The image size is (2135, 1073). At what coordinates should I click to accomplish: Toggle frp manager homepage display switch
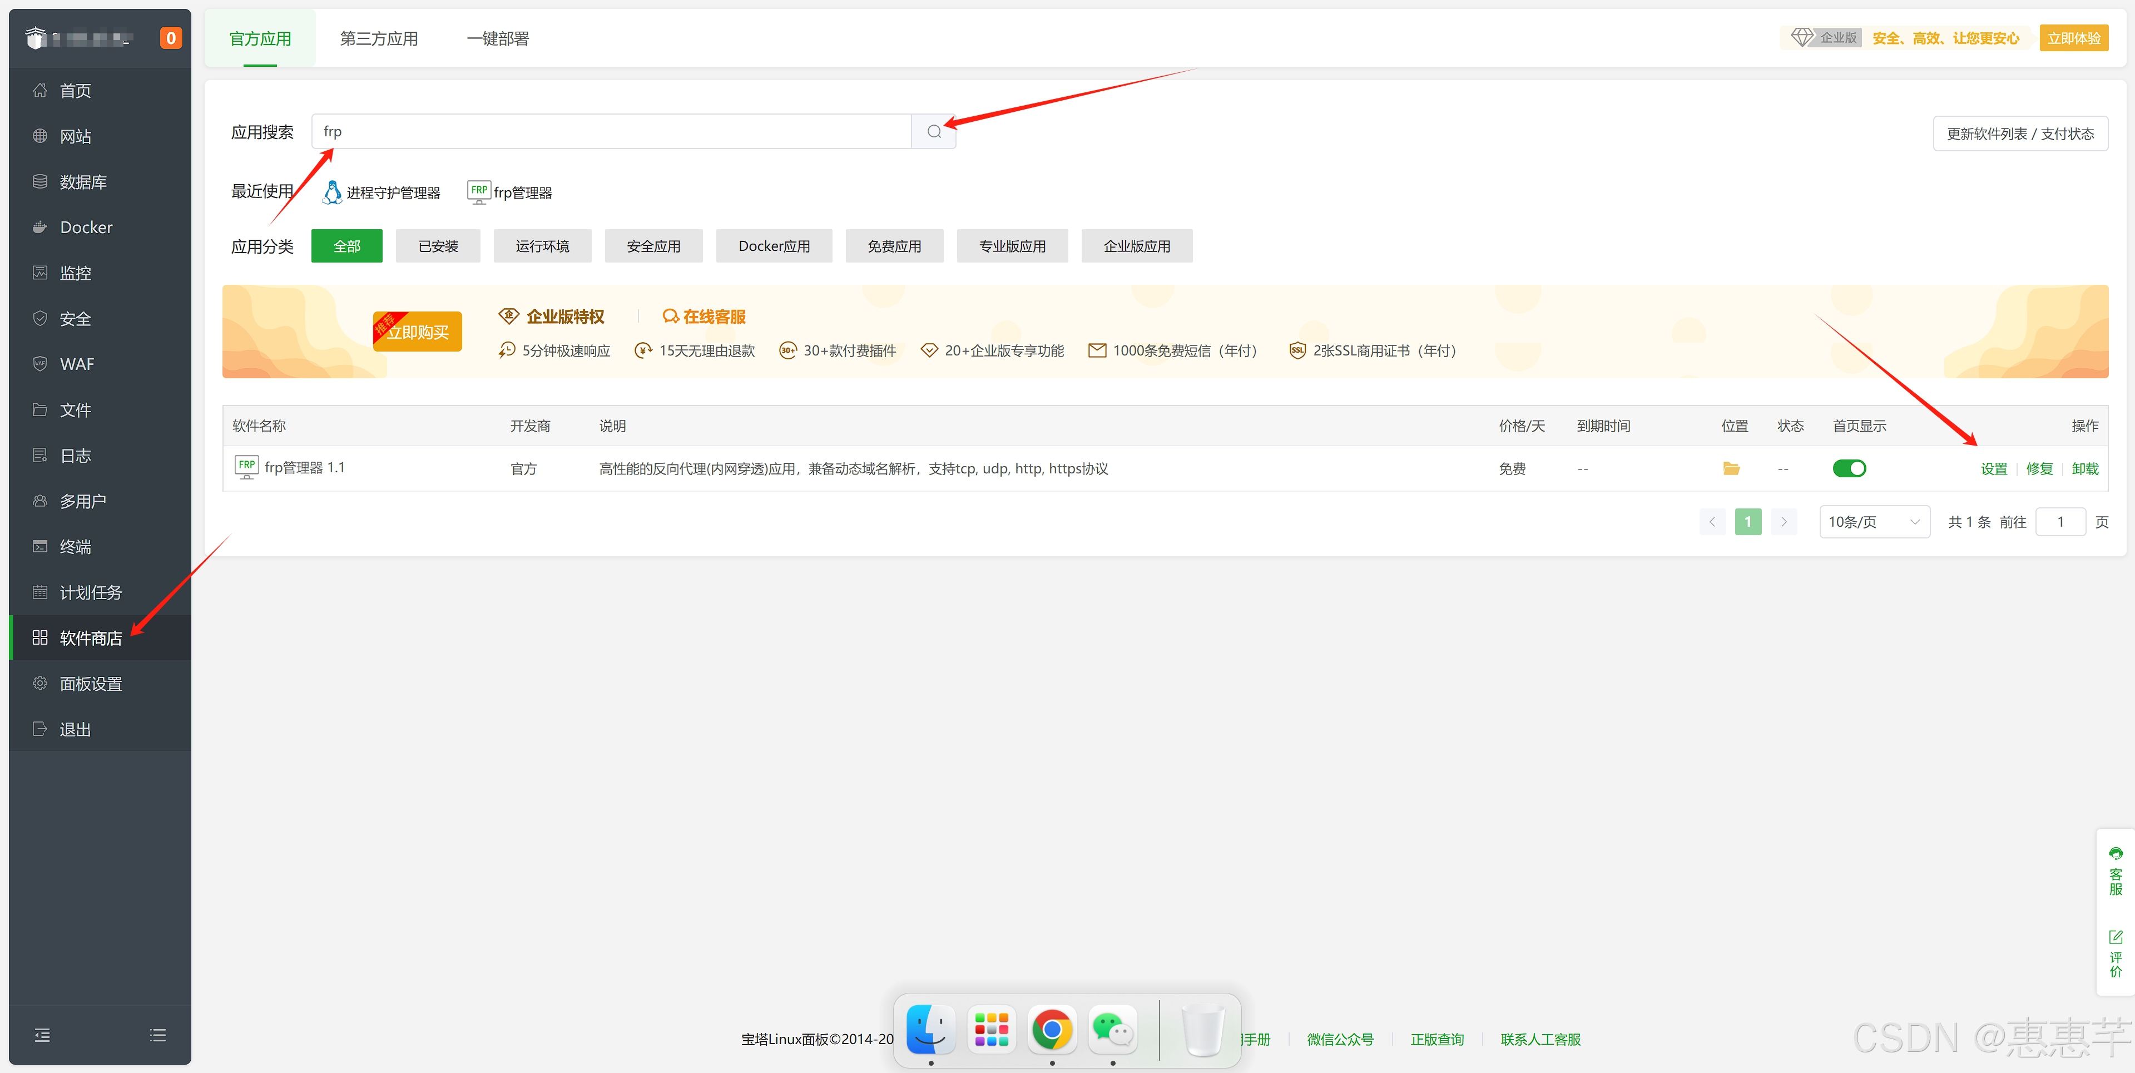click(1849, 468)
